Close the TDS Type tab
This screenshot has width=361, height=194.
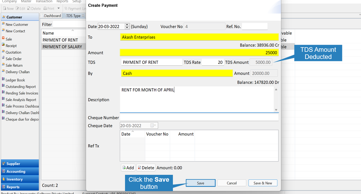coord(83,16)
